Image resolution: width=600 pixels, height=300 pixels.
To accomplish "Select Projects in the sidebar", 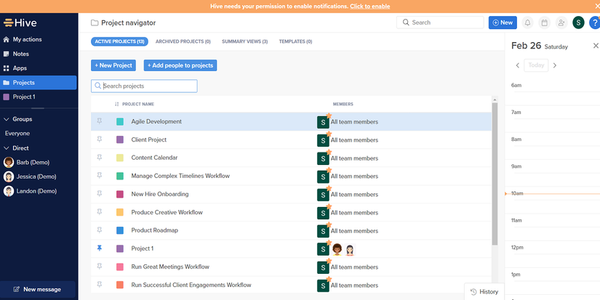I will [x=39, y=83].
